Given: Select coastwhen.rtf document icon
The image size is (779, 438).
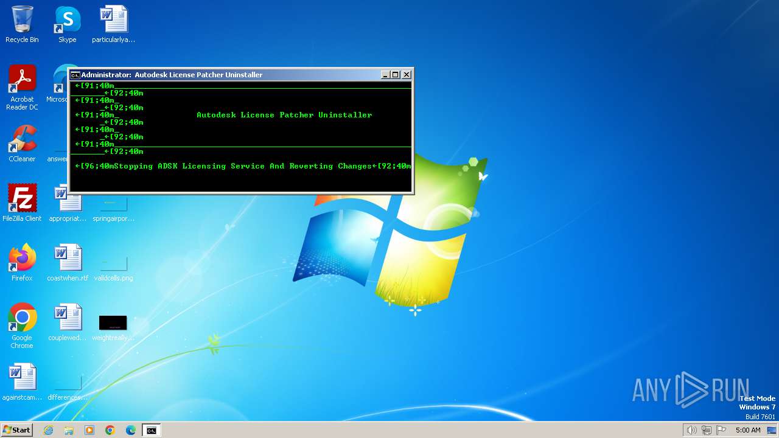Looking at the screenshot, I should [68, 263].
